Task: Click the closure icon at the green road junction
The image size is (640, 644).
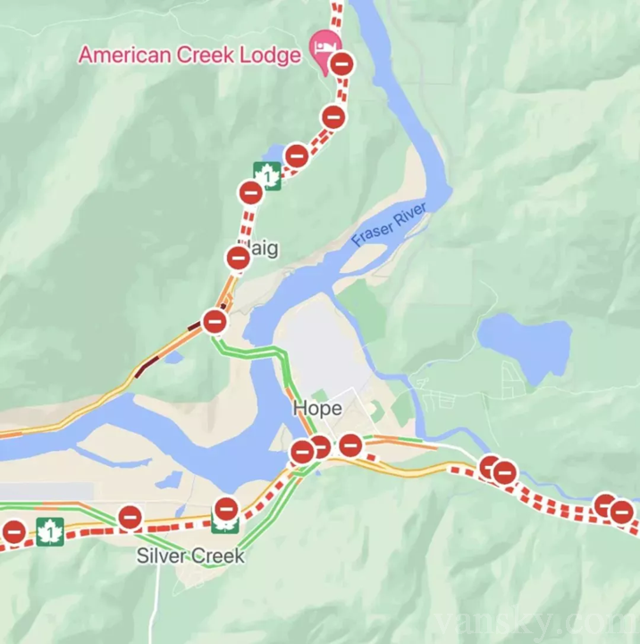Action: [x=215, y=321]
